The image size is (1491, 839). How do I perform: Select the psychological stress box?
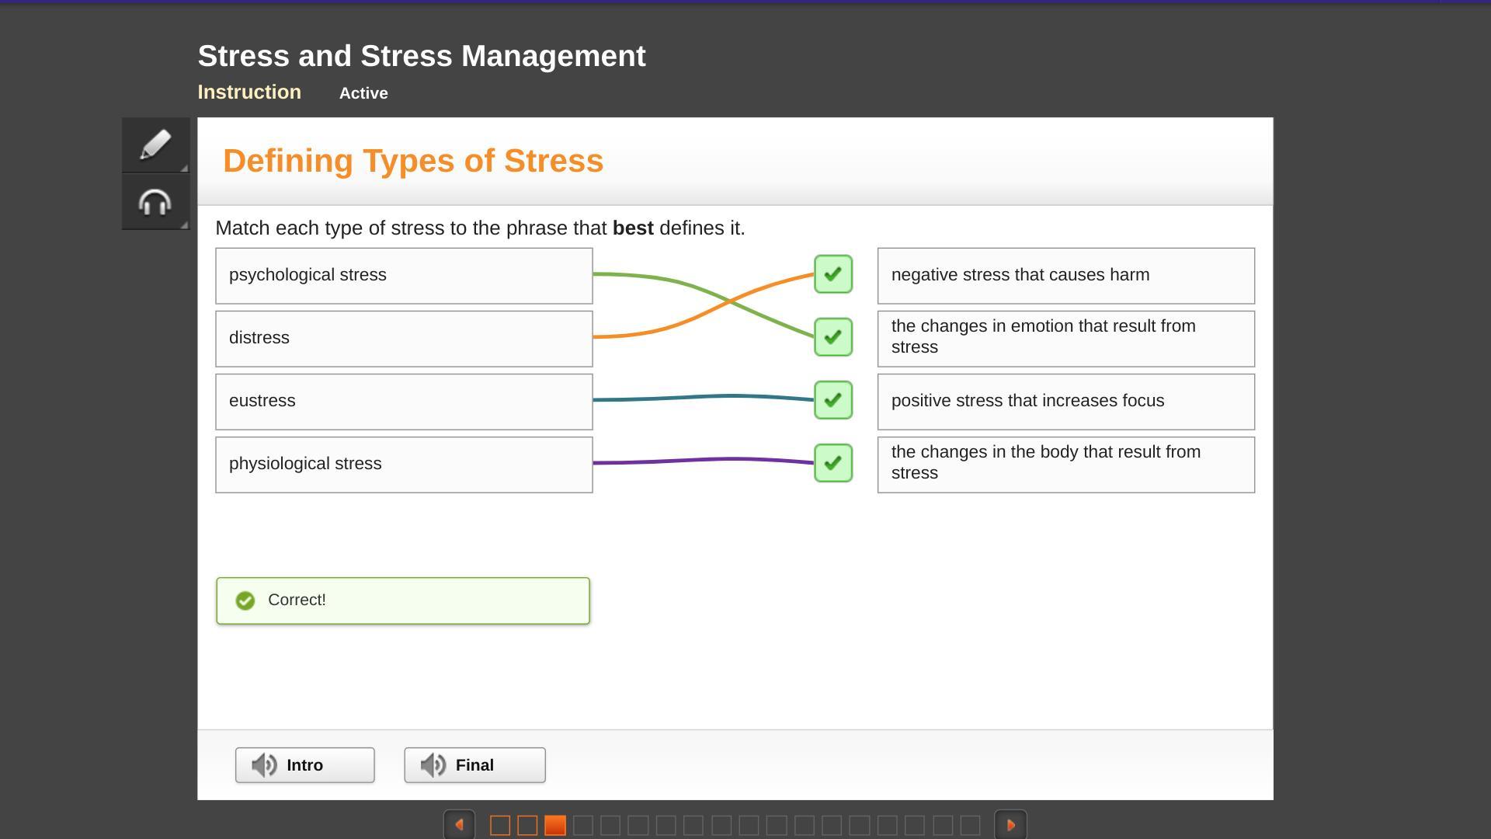[404, 276]
